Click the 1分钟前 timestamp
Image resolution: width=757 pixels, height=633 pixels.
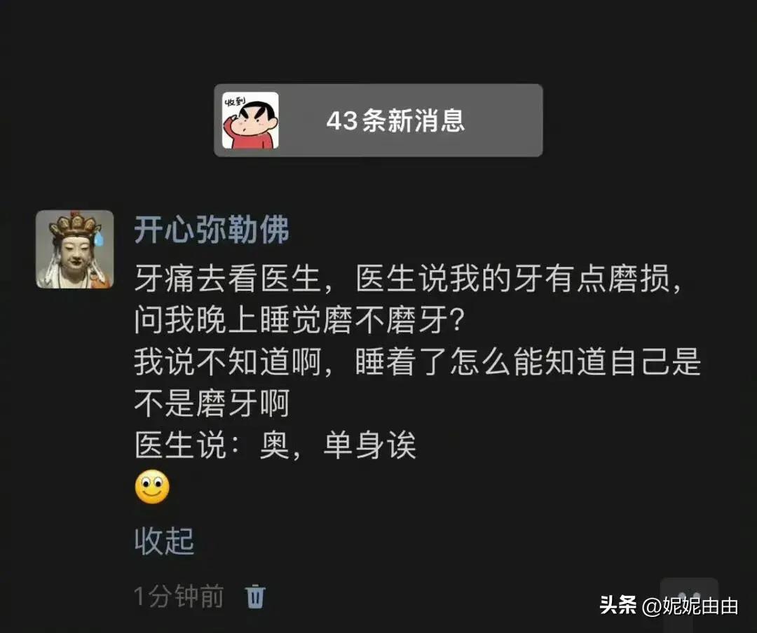[x=179, y=597]
